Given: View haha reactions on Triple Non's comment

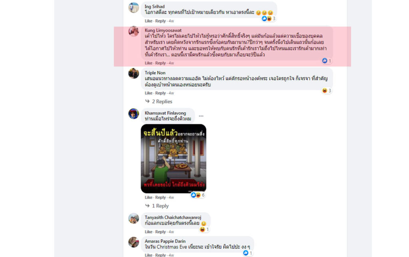Looking at the screenshot, I should point(327,91).
